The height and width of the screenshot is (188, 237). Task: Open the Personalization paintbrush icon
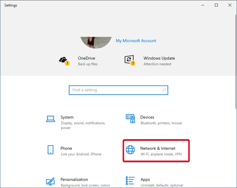pos(50,181)
